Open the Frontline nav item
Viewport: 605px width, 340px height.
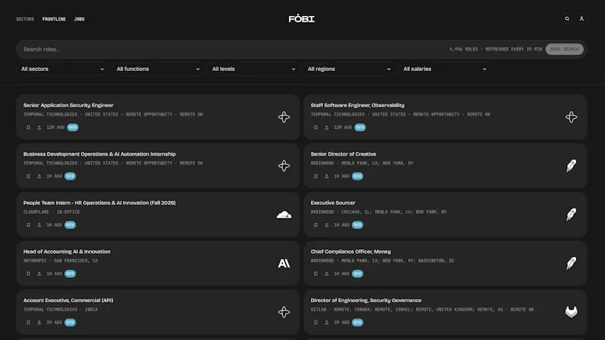coord(54,19)
